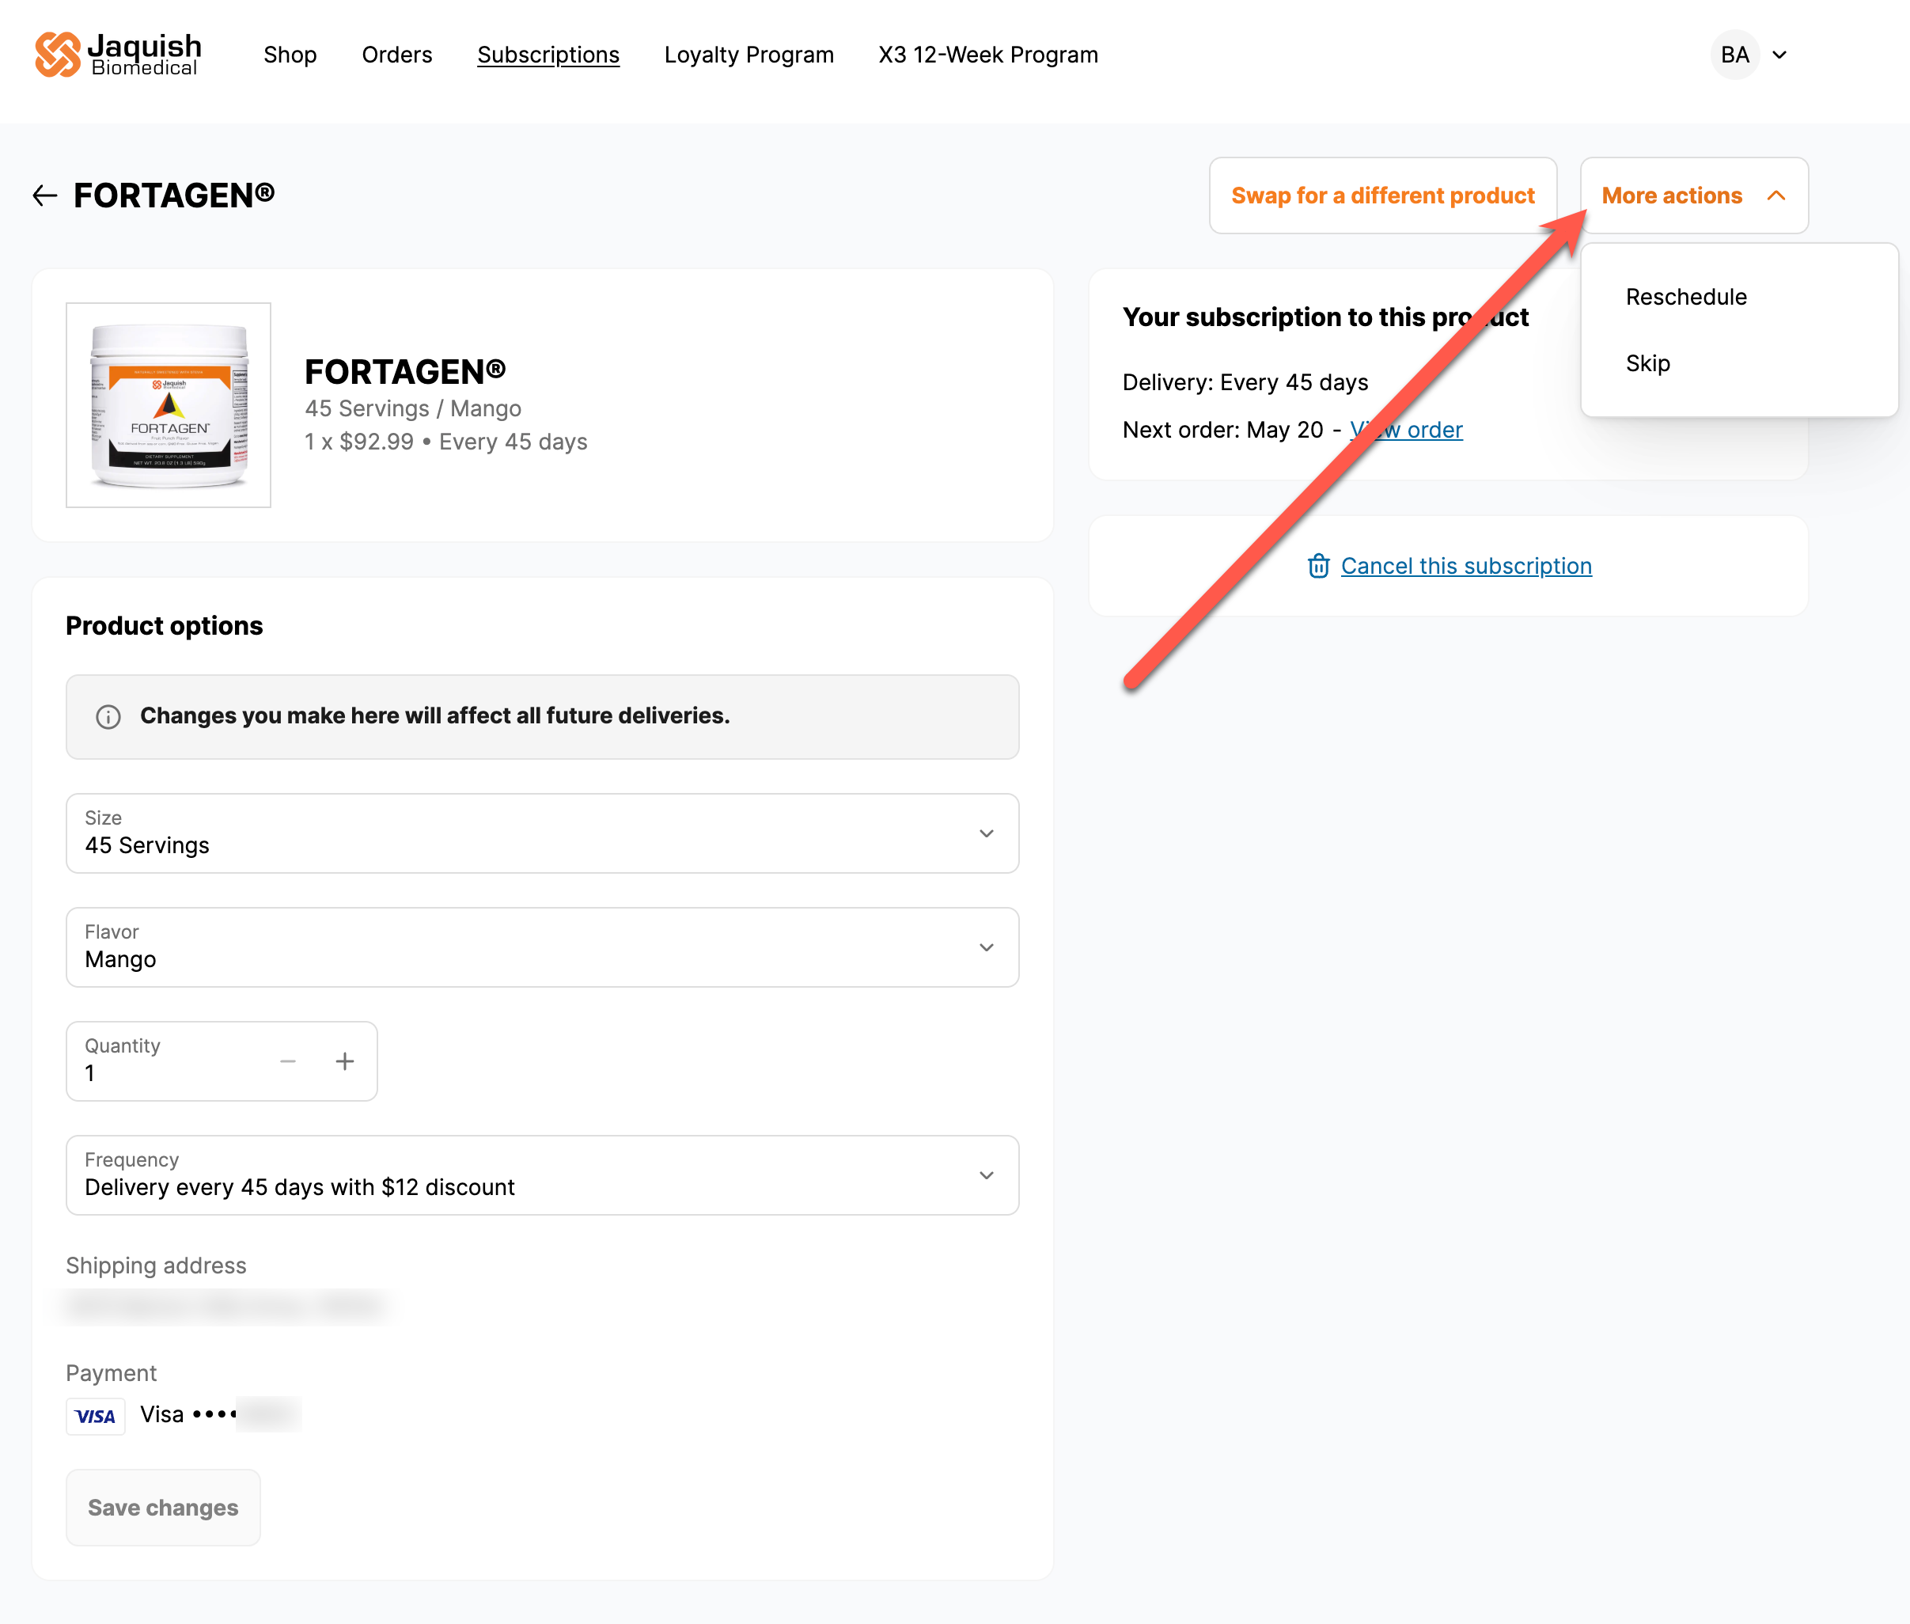Screen dimensions: 1910x1624
Task: Click the trash icon beside Cancel subscription
Action: 1318,565
